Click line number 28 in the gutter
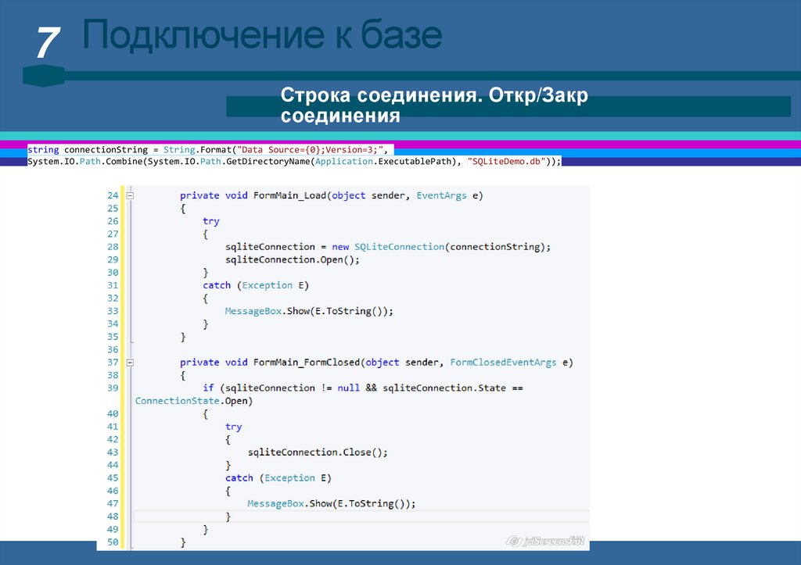 point(112,247)
